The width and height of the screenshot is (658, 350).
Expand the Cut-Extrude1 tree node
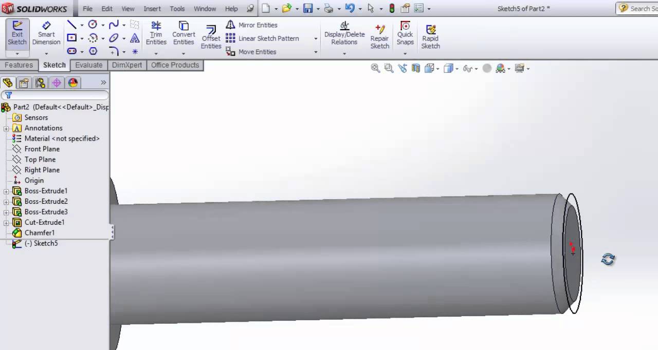(x=6, y=223)
